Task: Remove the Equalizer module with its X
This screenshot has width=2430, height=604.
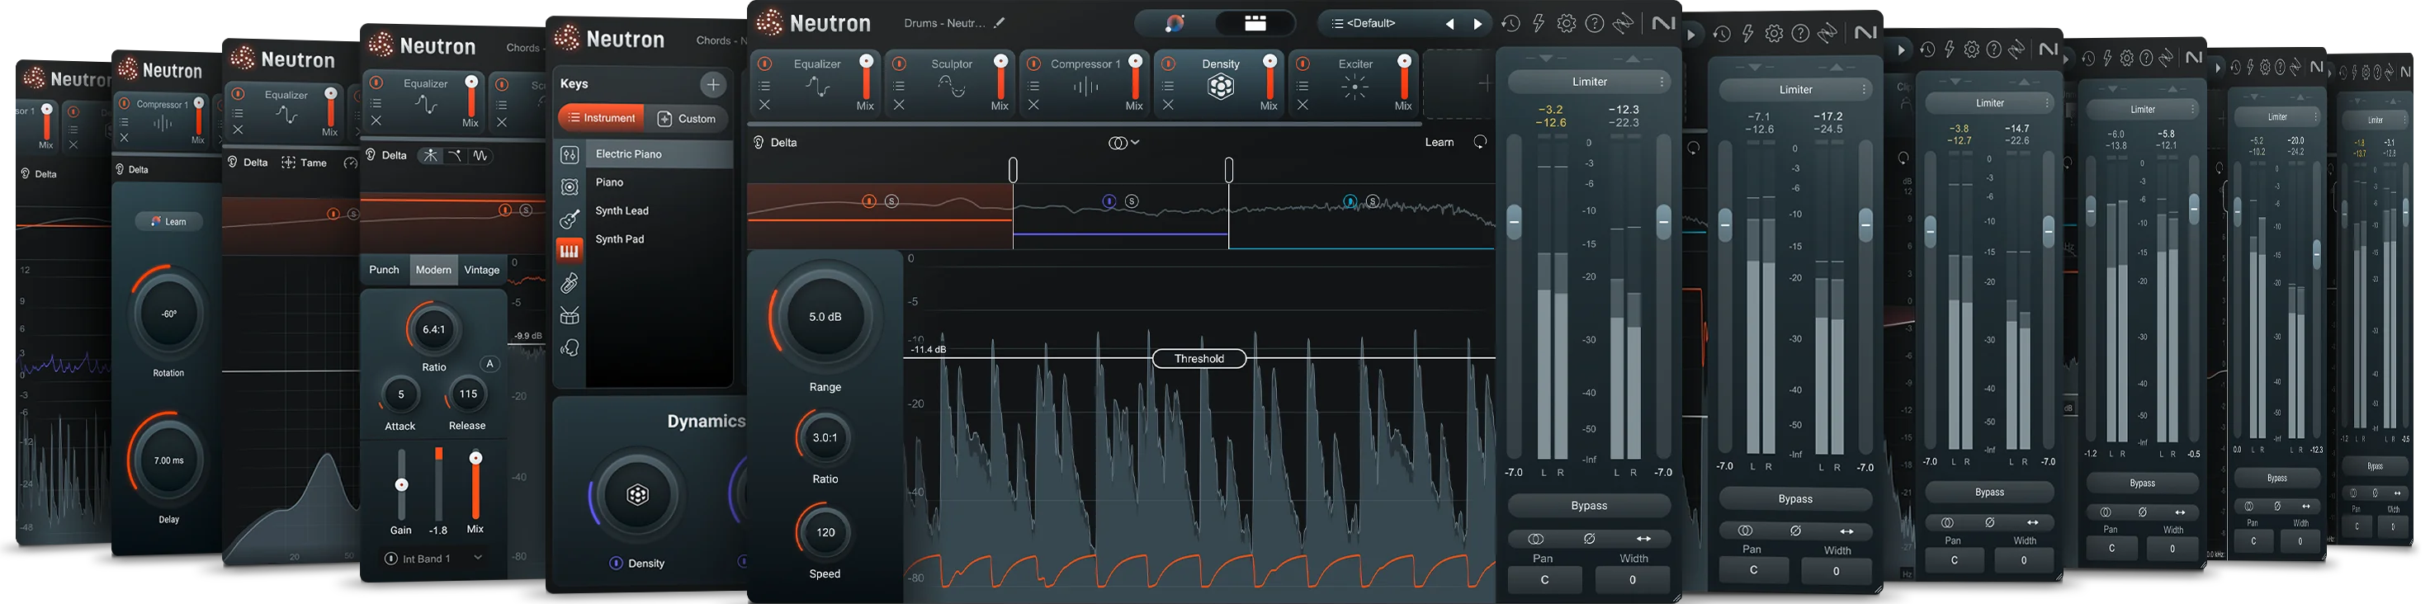Action: pos(765,105)
